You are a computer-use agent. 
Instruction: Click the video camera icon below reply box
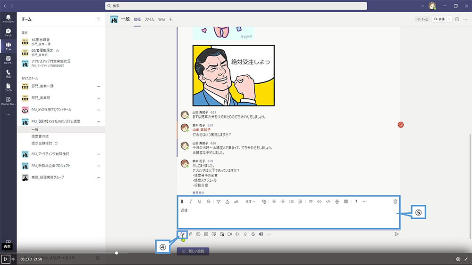(x=230, y=234)
